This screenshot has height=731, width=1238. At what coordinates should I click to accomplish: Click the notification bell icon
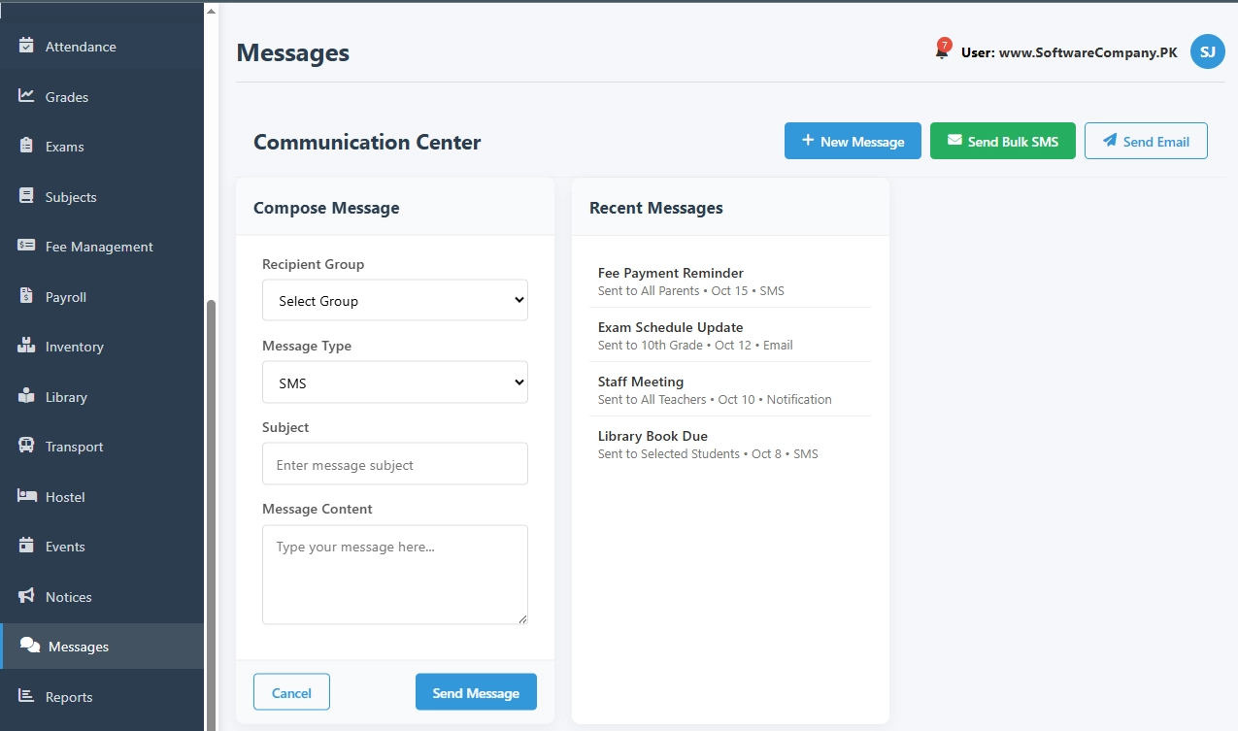point(941,52)
